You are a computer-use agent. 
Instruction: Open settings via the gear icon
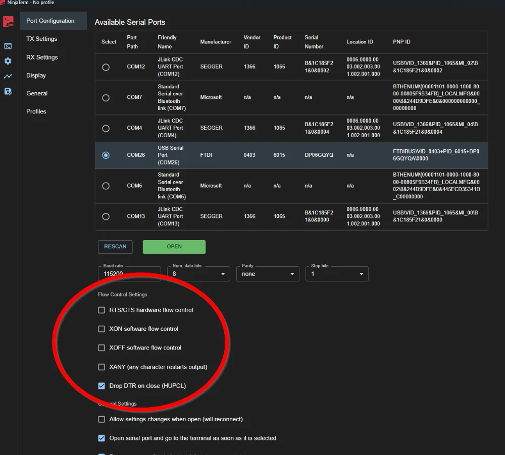8,61
